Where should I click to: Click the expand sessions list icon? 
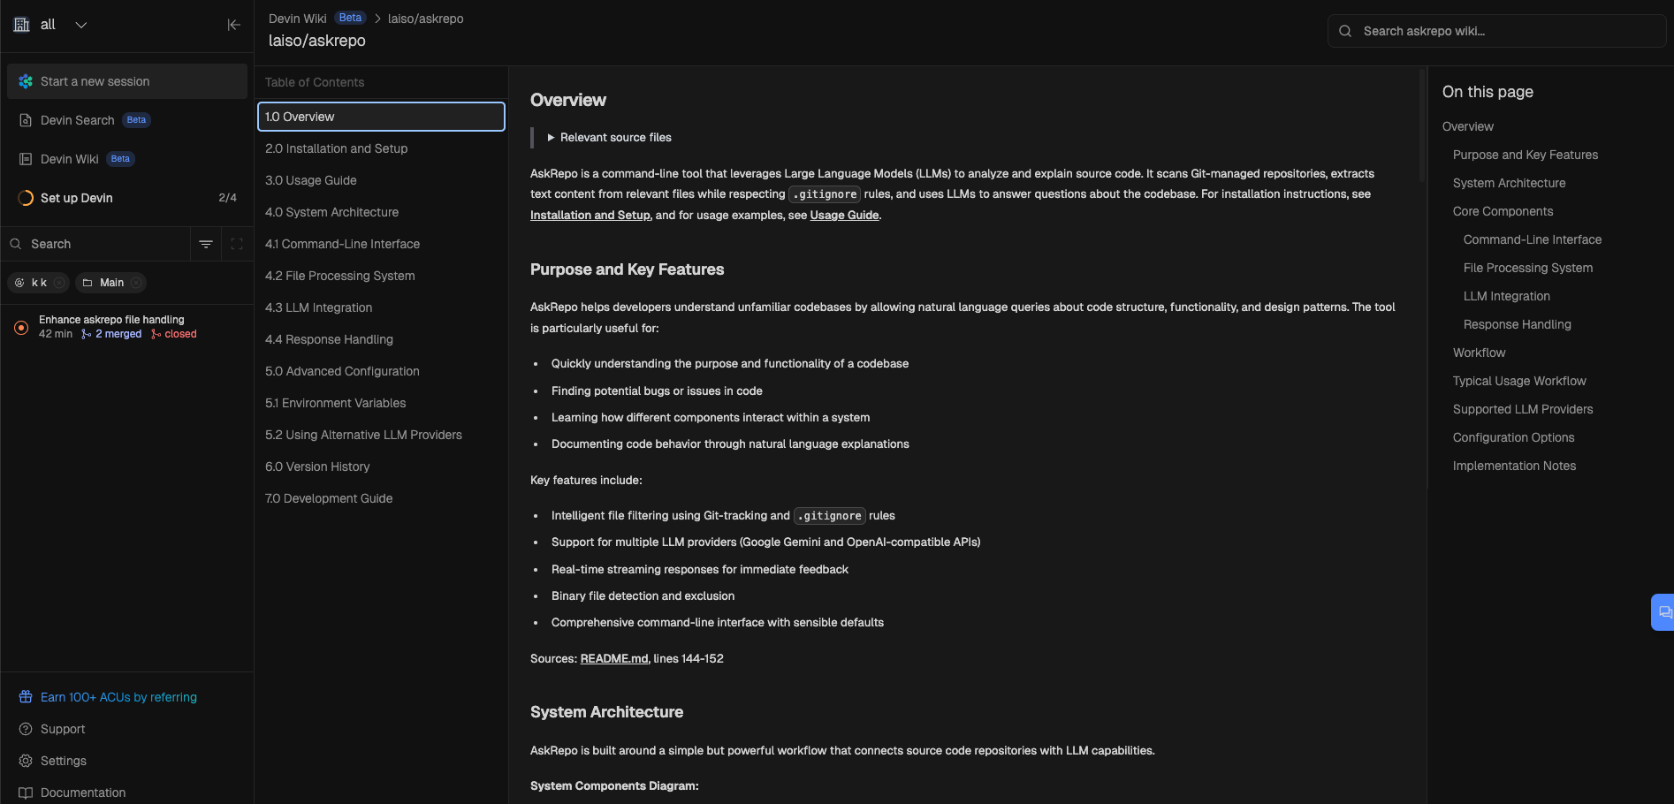tap(237, 244)
